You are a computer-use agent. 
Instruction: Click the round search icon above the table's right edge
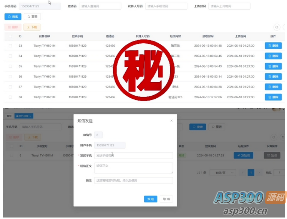pyautogui.click(x=277, y=27)
